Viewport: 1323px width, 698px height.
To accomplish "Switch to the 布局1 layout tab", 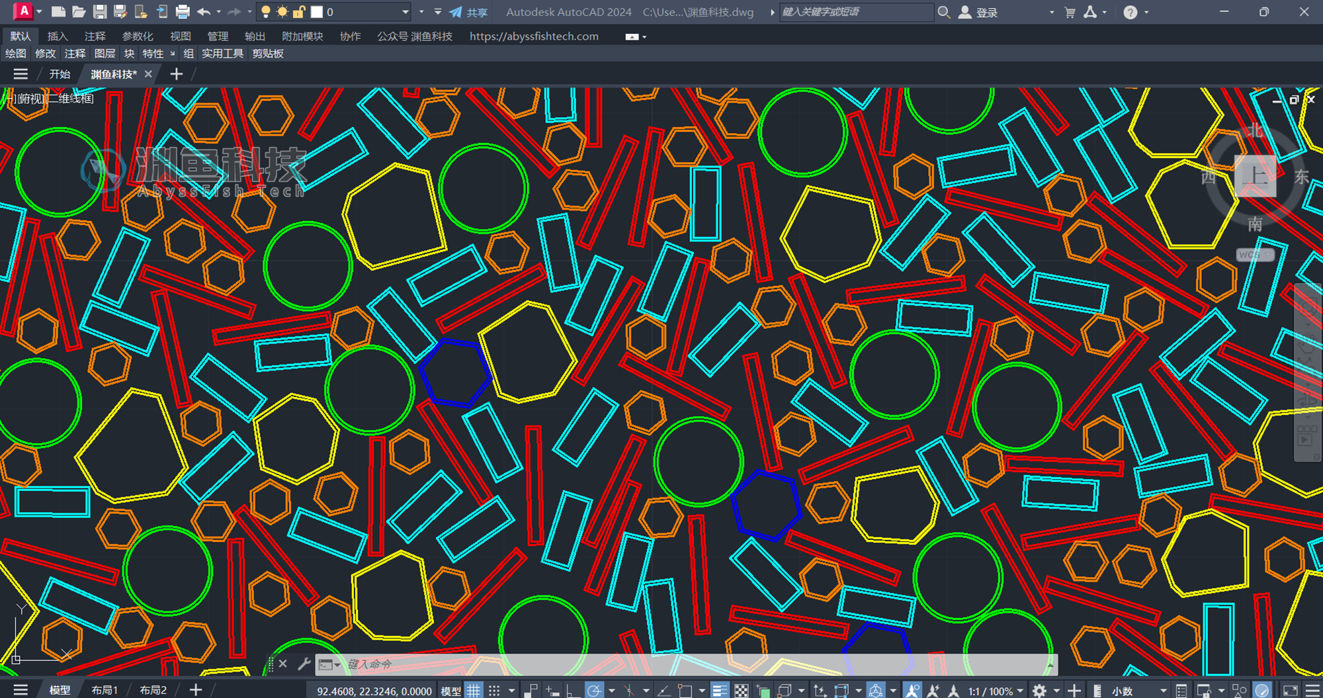I will [104, 690].
